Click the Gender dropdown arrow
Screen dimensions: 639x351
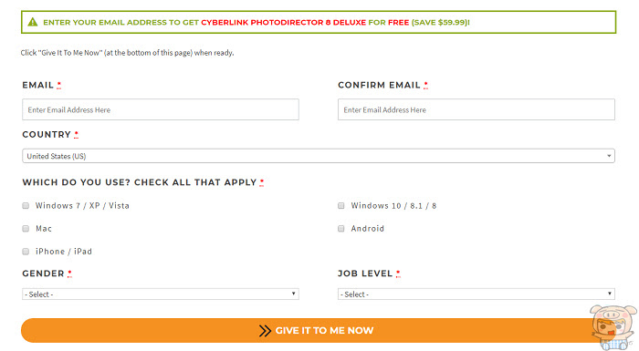click(x=293, y=294)
